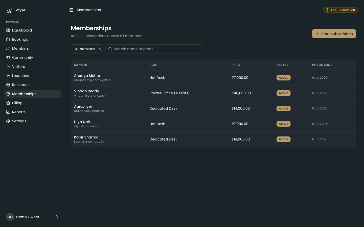
Task: Open Dashboard via its grid icon
Action: (8, 30)
